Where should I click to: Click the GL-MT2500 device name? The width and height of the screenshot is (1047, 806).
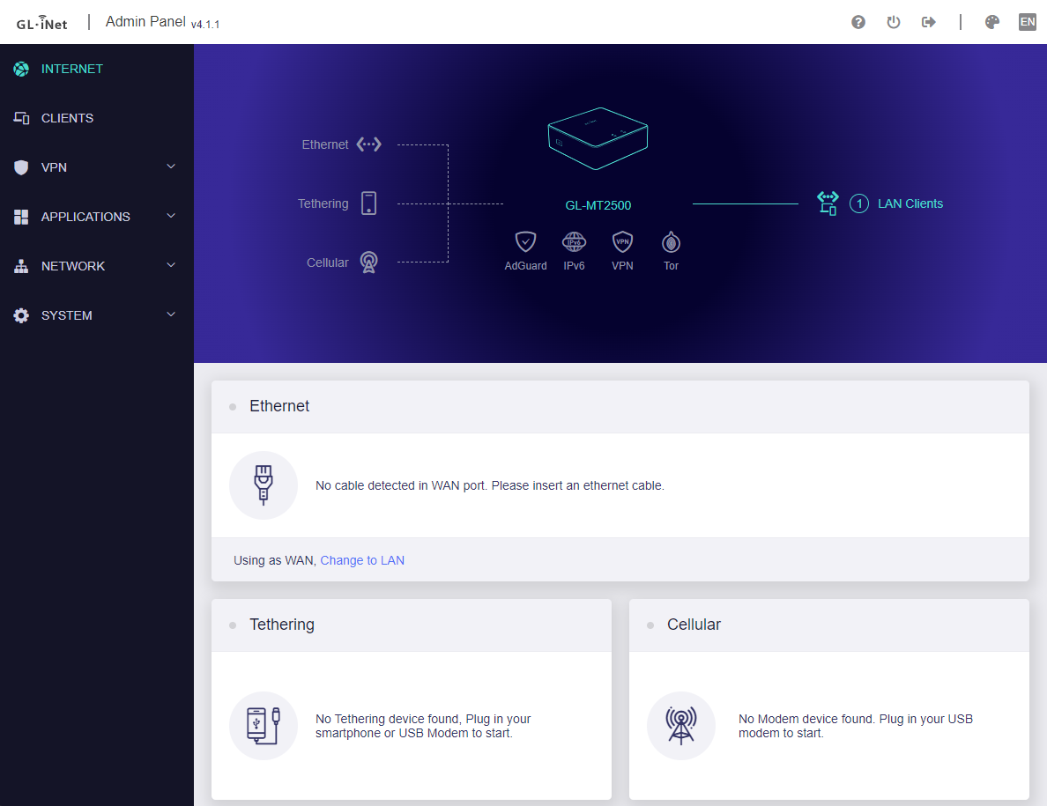pos(598,205)
